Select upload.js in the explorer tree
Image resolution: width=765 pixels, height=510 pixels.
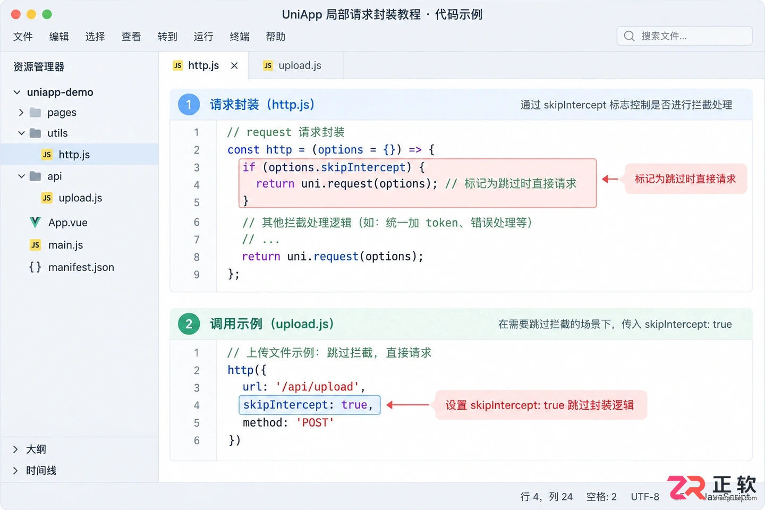(x=80, y=198)
